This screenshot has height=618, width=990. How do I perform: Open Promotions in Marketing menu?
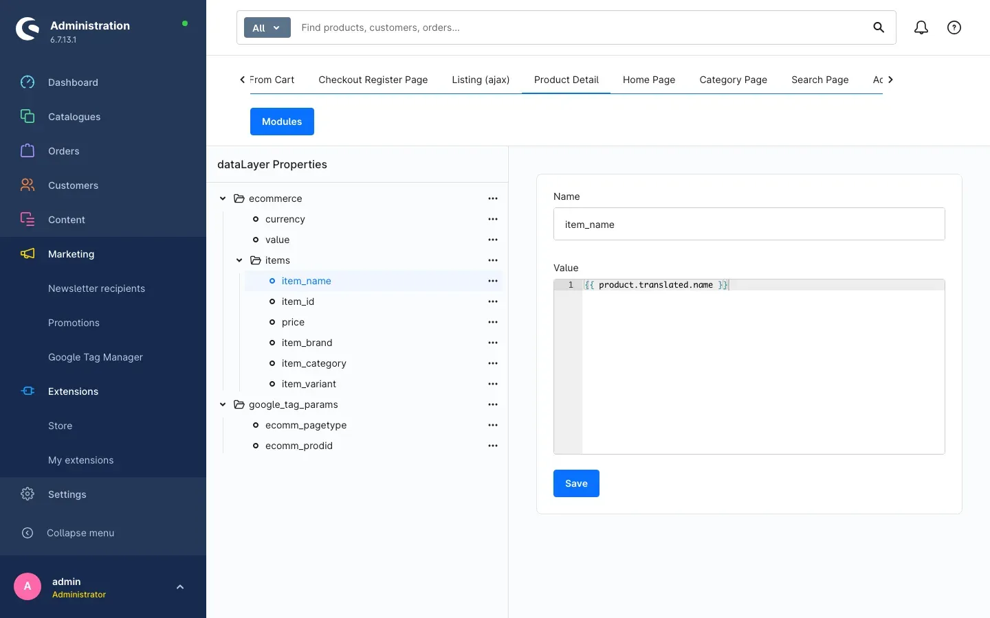point(74,323)
